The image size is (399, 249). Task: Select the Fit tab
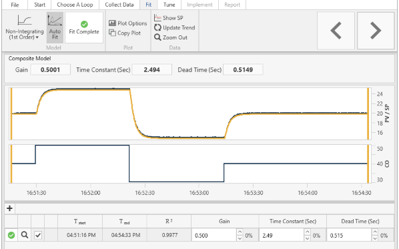point(149,5)
